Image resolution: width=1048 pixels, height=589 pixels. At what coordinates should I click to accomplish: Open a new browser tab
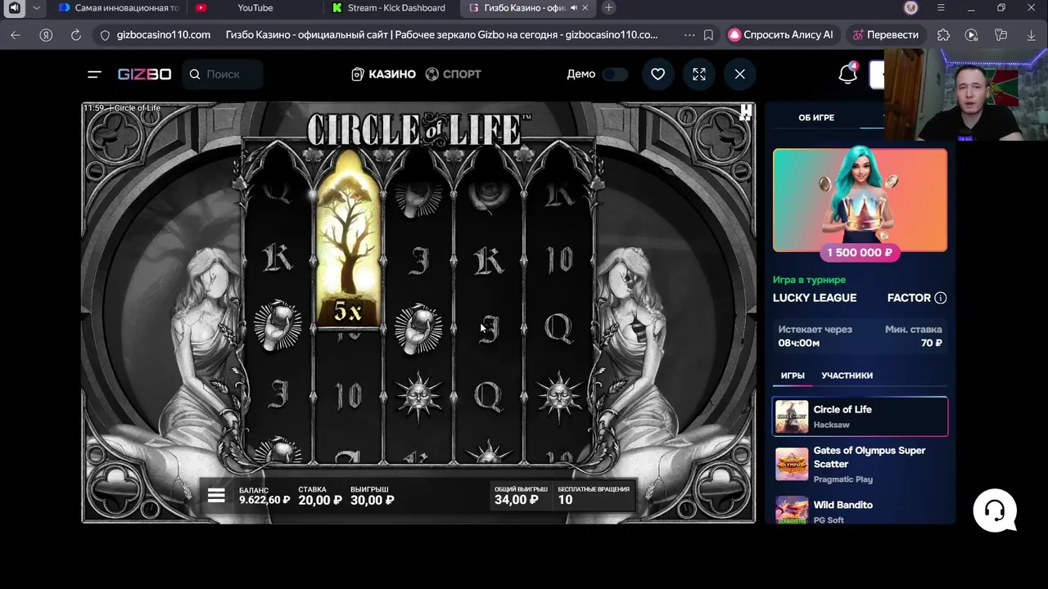[x=608, y=8]
